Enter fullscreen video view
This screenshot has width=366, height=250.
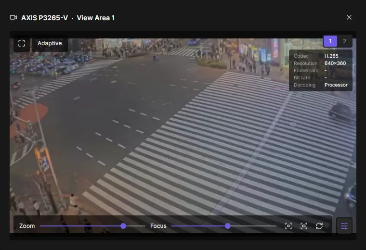pyautogui.click(x=22, y=43)
